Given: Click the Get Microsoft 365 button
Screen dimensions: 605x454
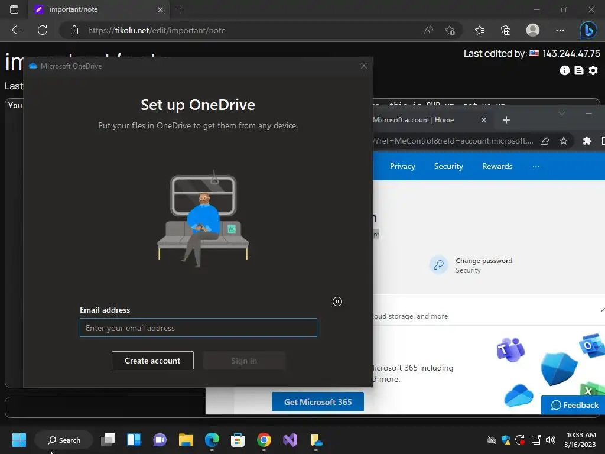Looking at the screenshot, I should click(317, 402).
